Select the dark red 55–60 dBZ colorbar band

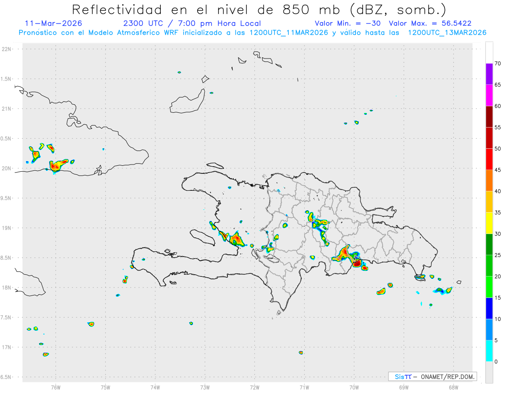click(489, 117)
